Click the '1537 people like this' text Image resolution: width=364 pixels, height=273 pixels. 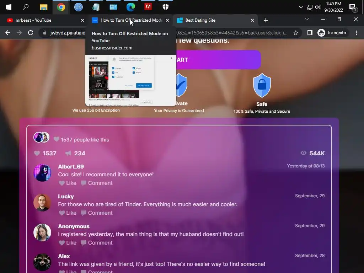tap(85, 140)
